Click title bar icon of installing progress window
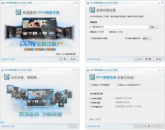 click(x=3, y=70)
